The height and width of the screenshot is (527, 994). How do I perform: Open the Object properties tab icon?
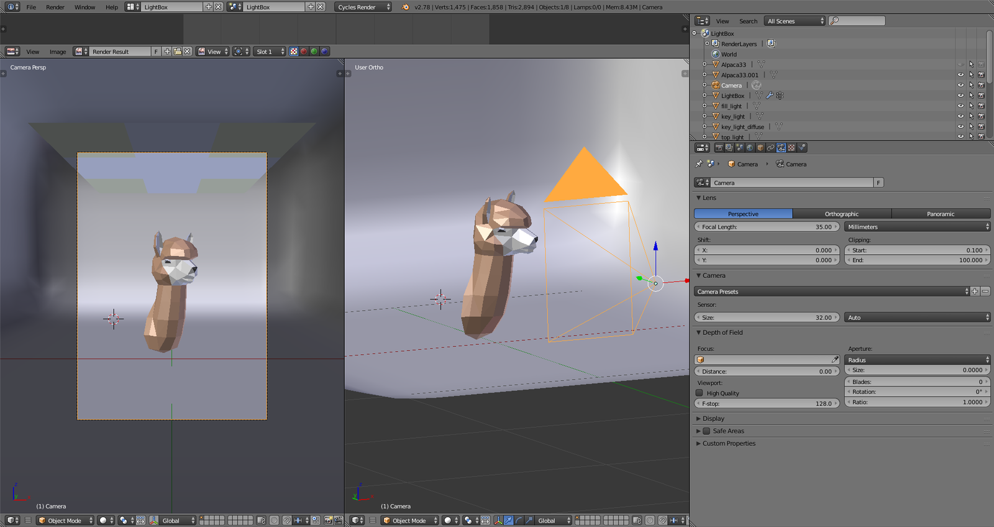pos(760,148)
